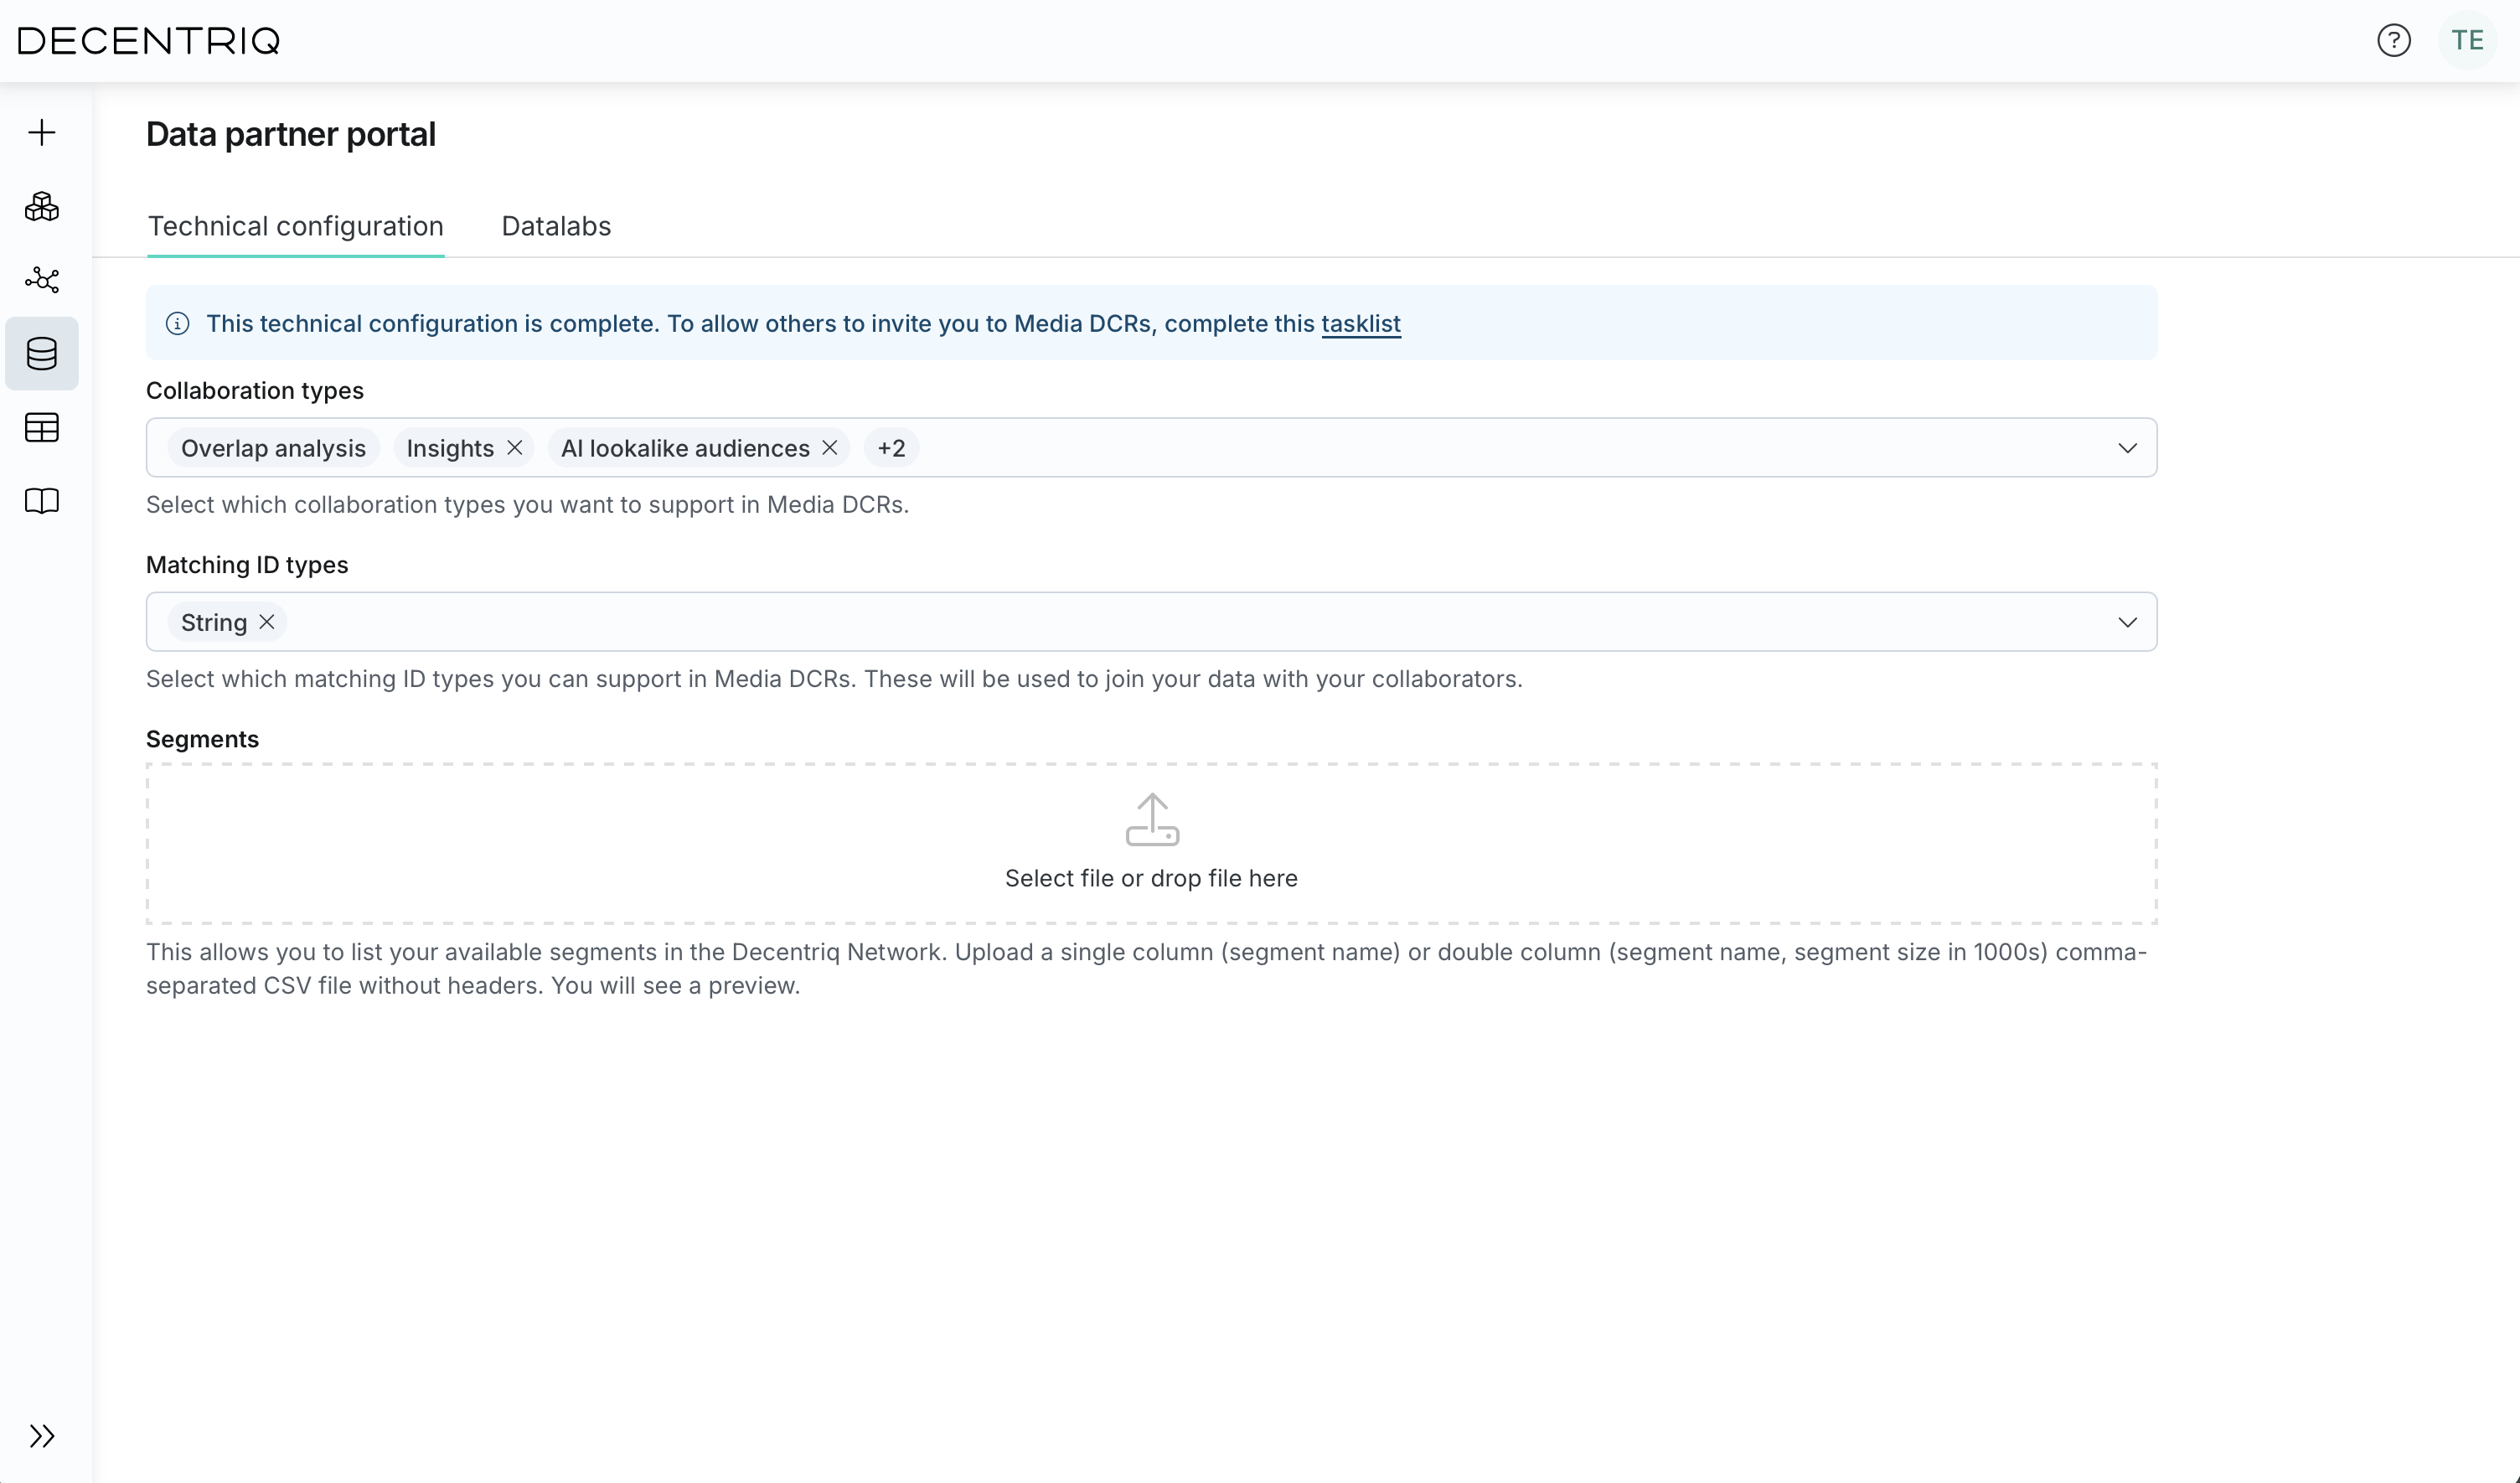This screenshot has width=2520, height=1483.
Task: Remove the Insights collaboration type tag
Action: pos(515,447)
